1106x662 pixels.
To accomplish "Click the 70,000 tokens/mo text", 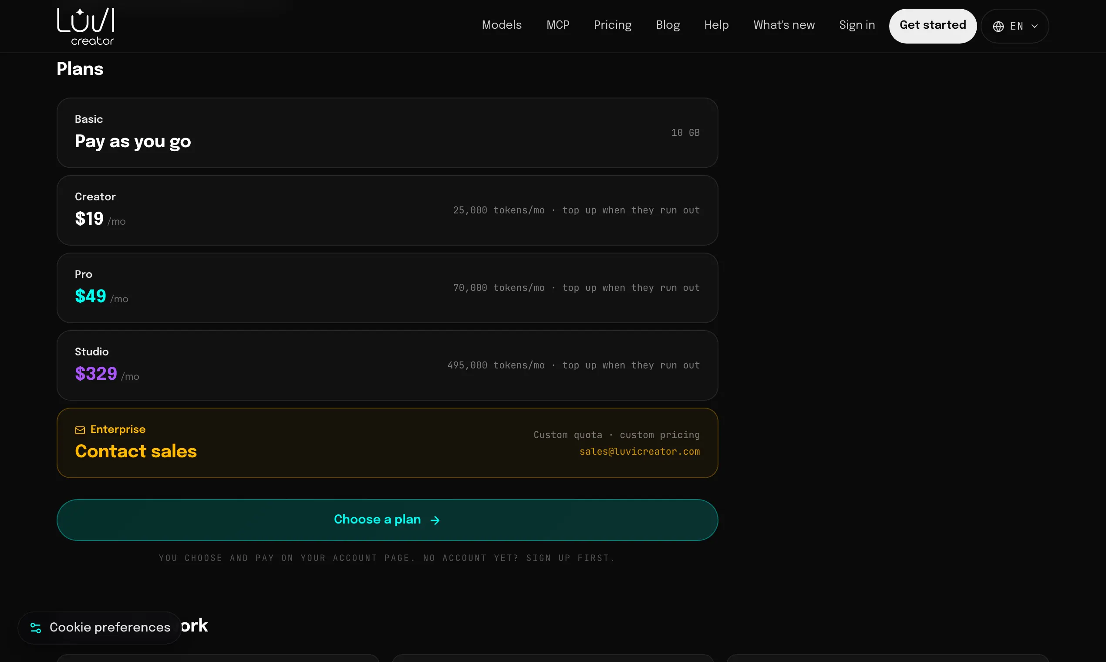I will click(x=499, y=288).
